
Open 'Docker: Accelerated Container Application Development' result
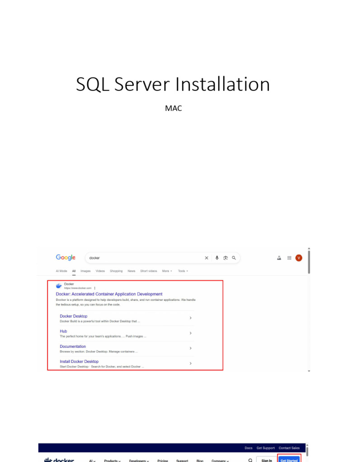[109, 294]
